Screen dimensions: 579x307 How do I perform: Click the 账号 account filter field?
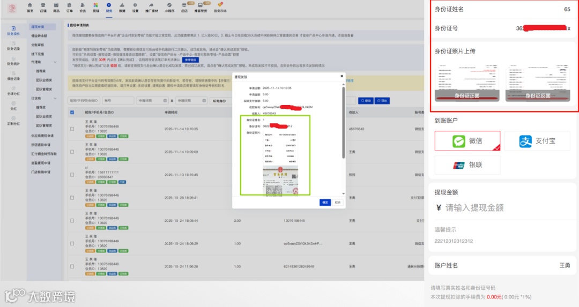118,101
